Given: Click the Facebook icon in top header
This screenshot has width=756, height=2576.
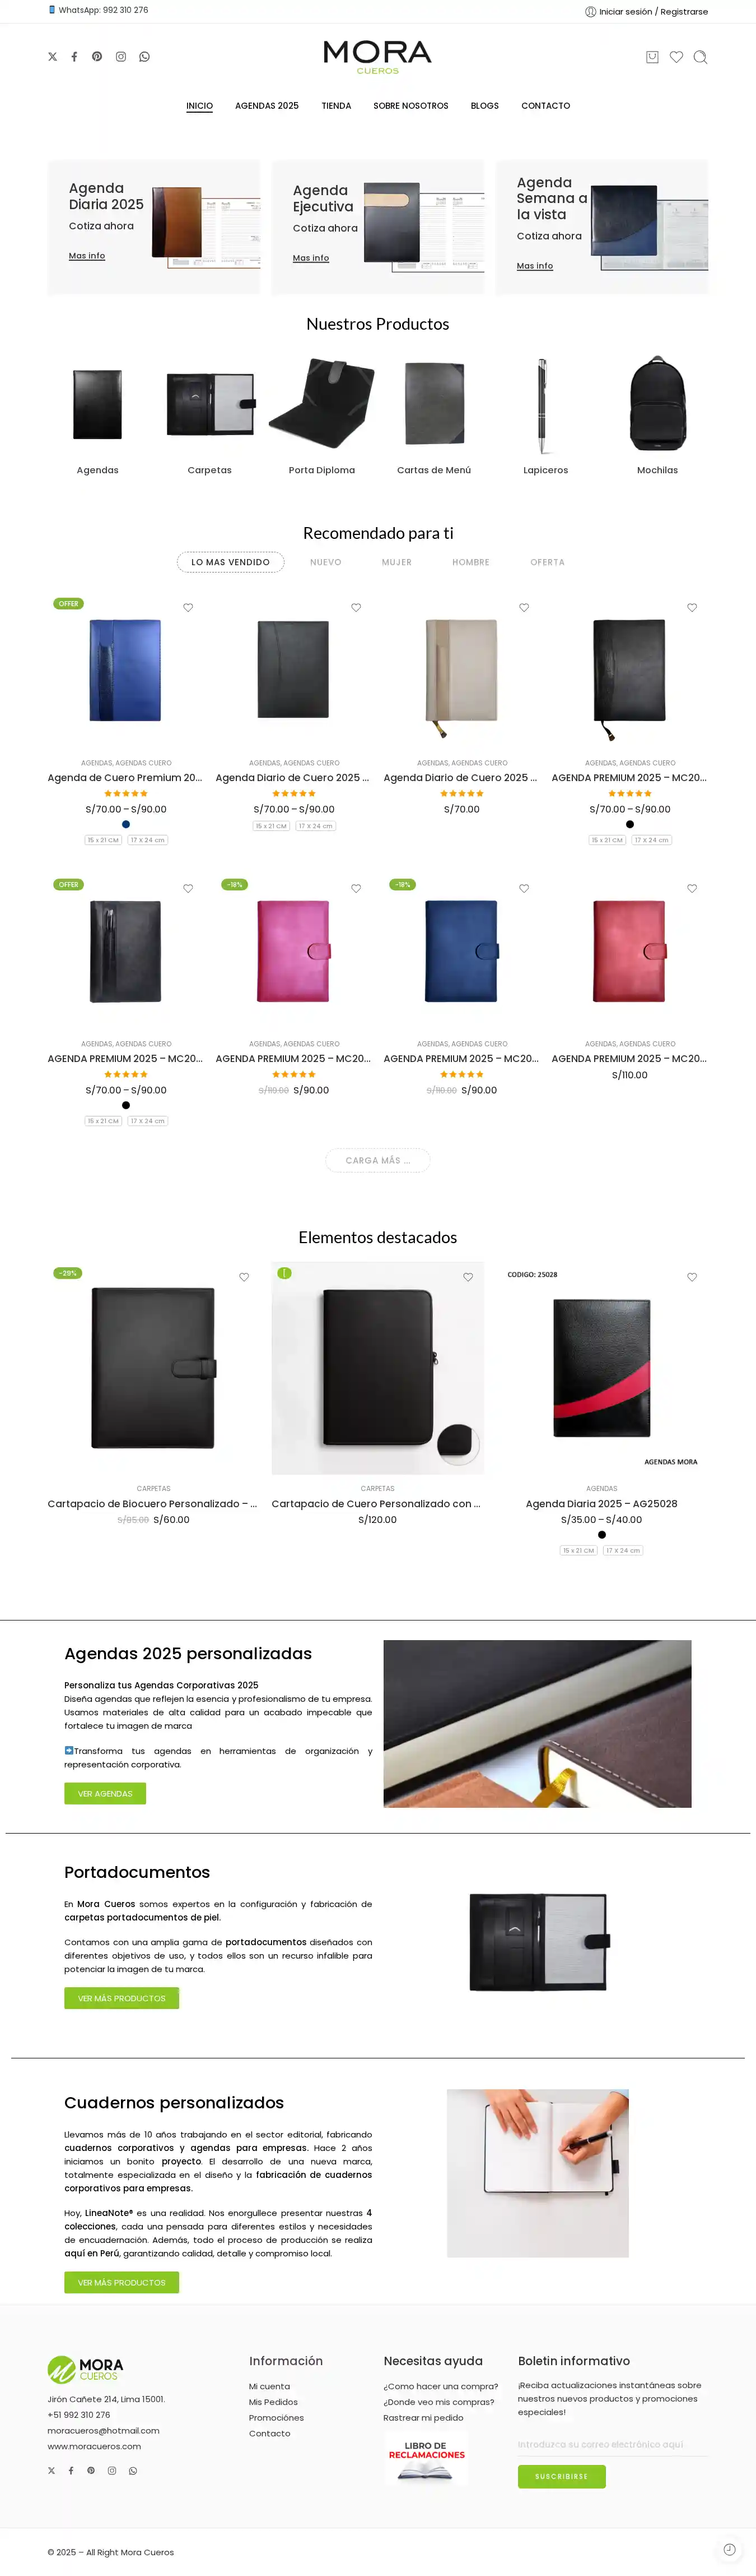Looking at the screenshot, I should point(74,57).
